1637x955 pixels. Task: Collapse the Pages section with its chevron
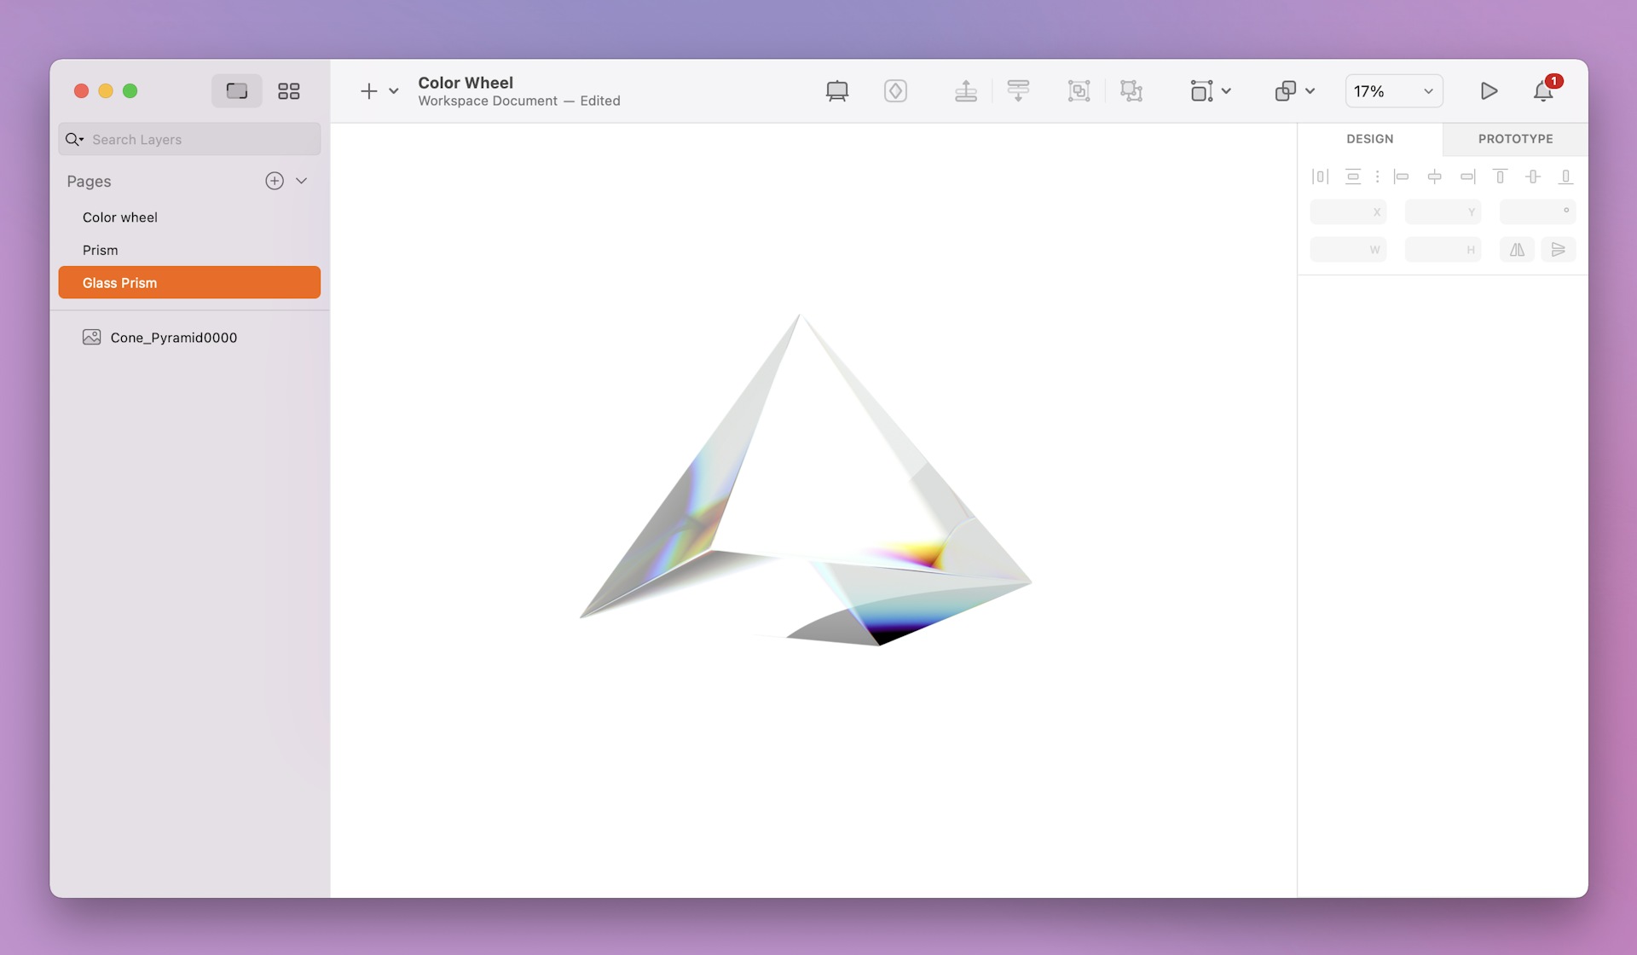coord(301,181)
